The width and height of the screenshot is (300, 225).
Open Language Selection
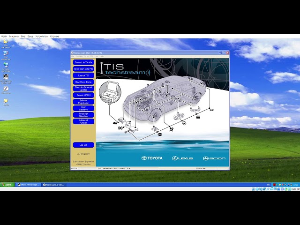(x=83, y=115)
